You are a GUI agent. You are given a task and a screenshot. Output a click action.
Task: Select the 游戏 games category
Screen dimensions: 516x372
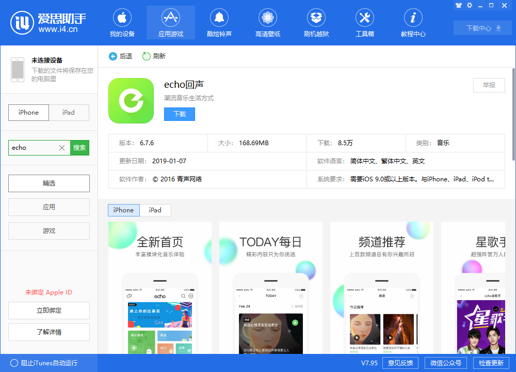coord(49,231)
